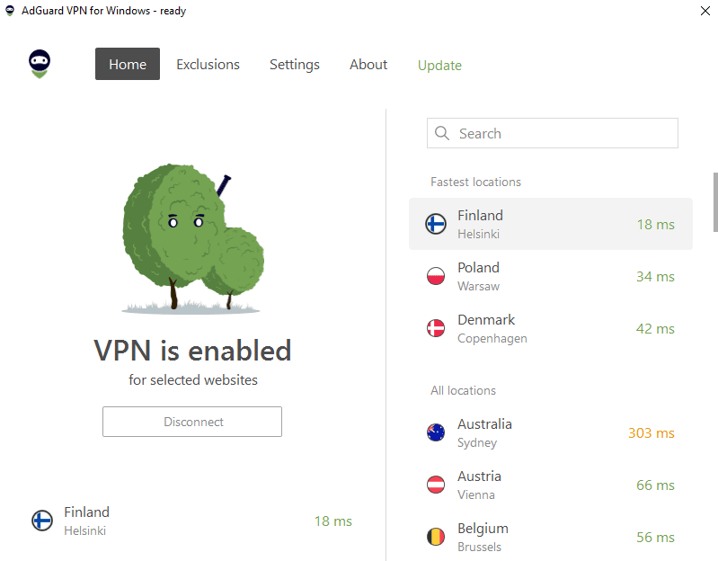Click the Austria flag icon
The image size is (718, 561).
(436, 485)
